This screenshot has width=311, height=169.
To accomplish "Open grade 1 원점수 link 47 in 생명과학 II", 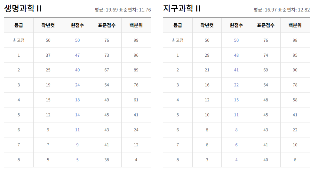I will 77,55.
